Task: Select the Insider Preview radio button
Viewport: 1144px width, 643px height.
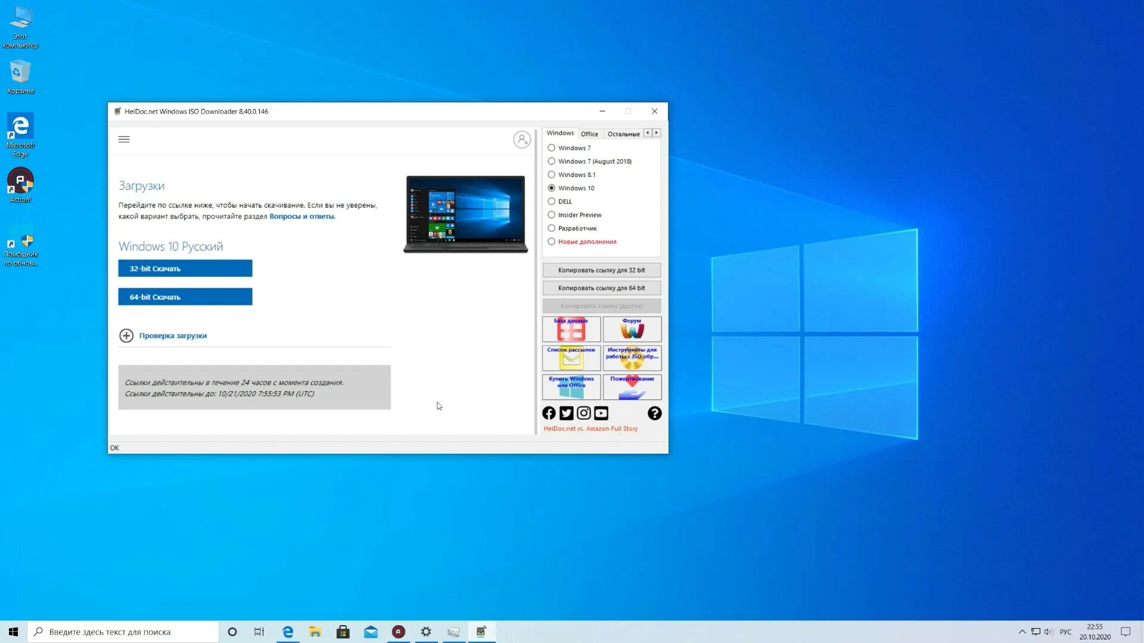Action: [x=552, y=214]
